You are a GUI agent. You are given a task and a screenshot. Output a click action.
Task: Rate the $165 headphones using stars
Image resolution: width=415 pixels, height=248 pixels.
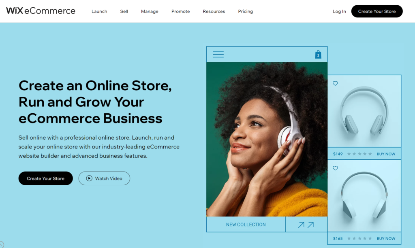point(359,238)
